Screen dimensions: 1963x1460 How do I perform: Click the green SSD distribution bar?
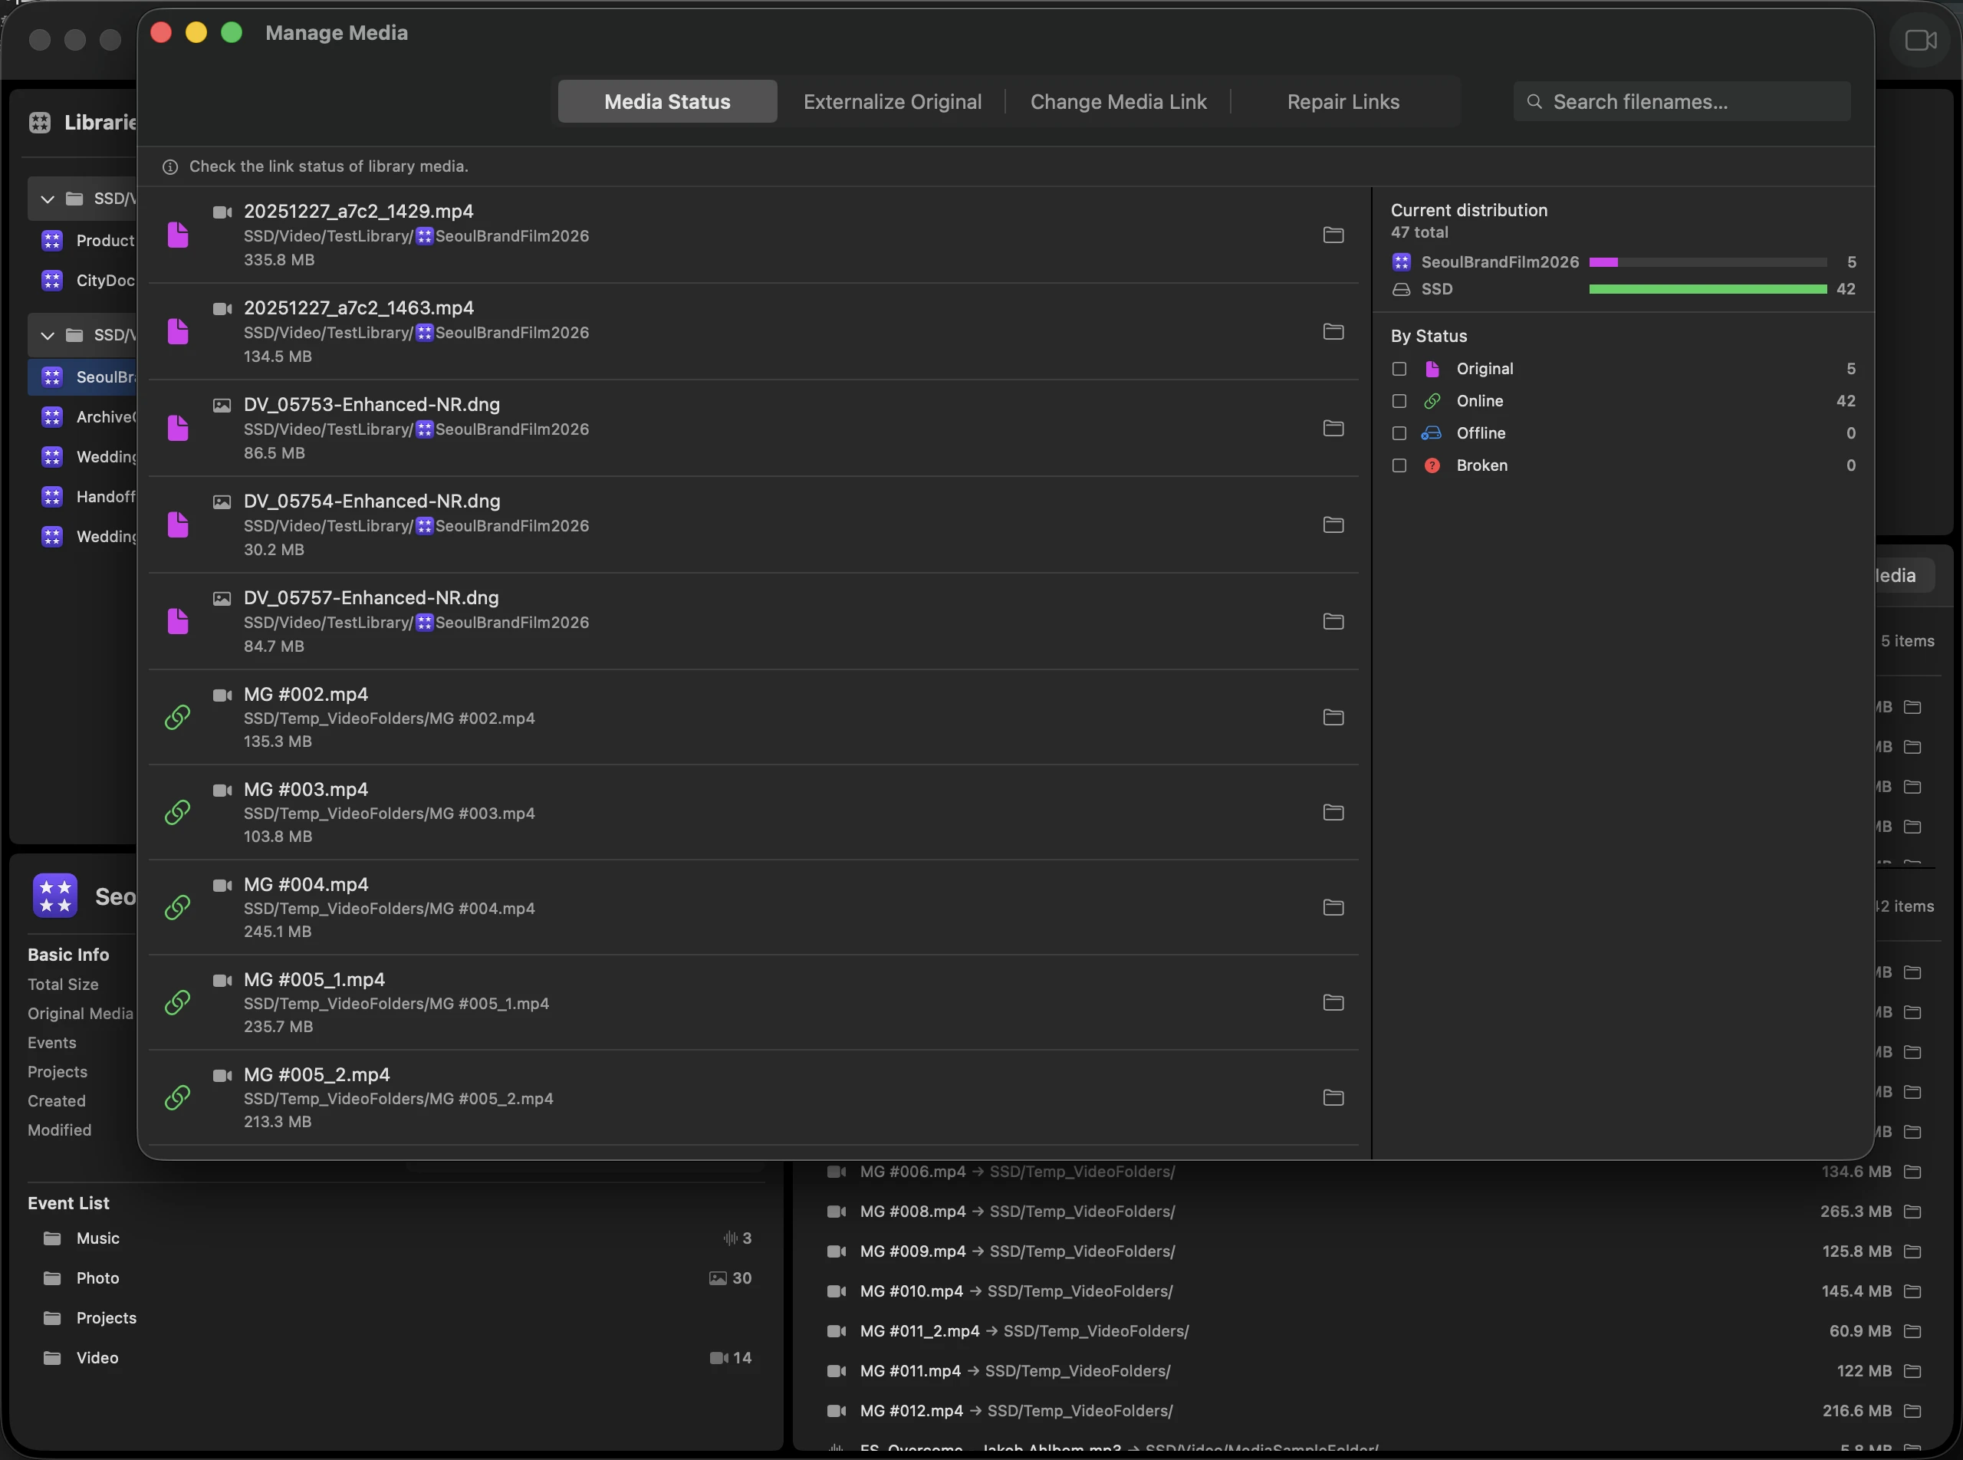[x=1708, y=290]
